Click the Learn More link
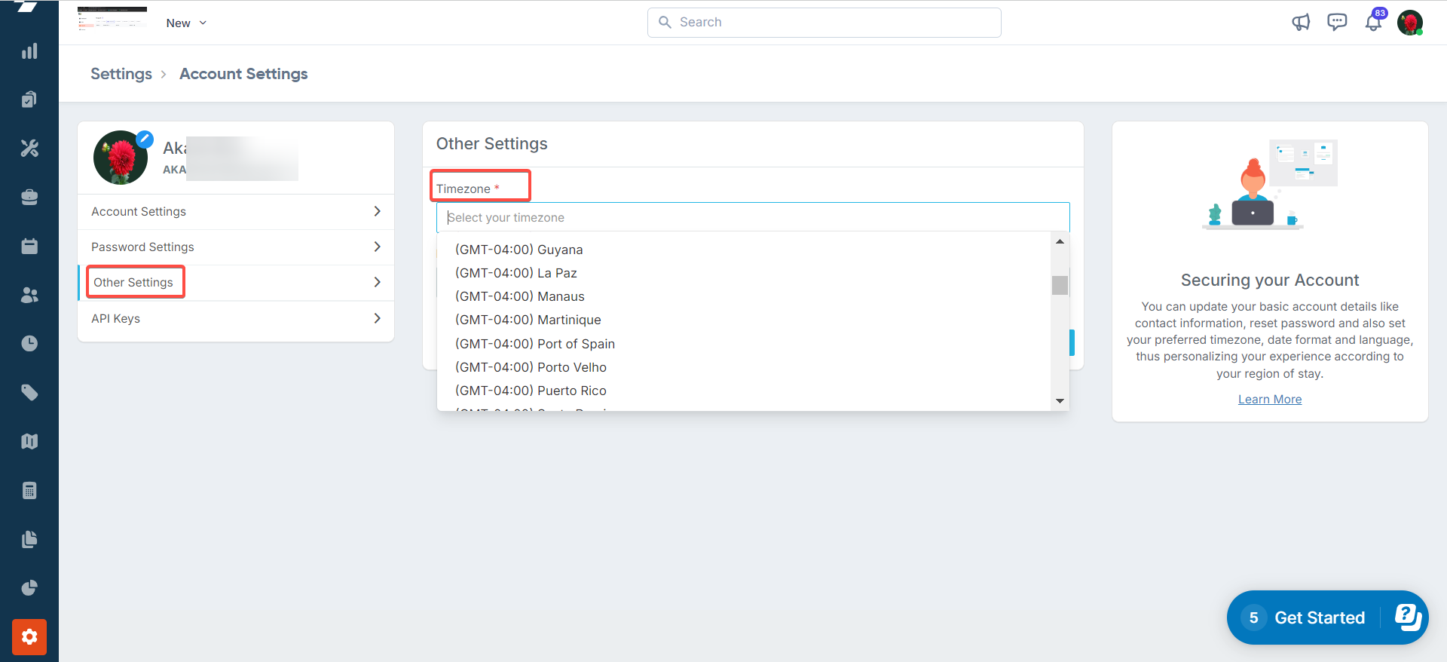 click(x=1270, y=400)
